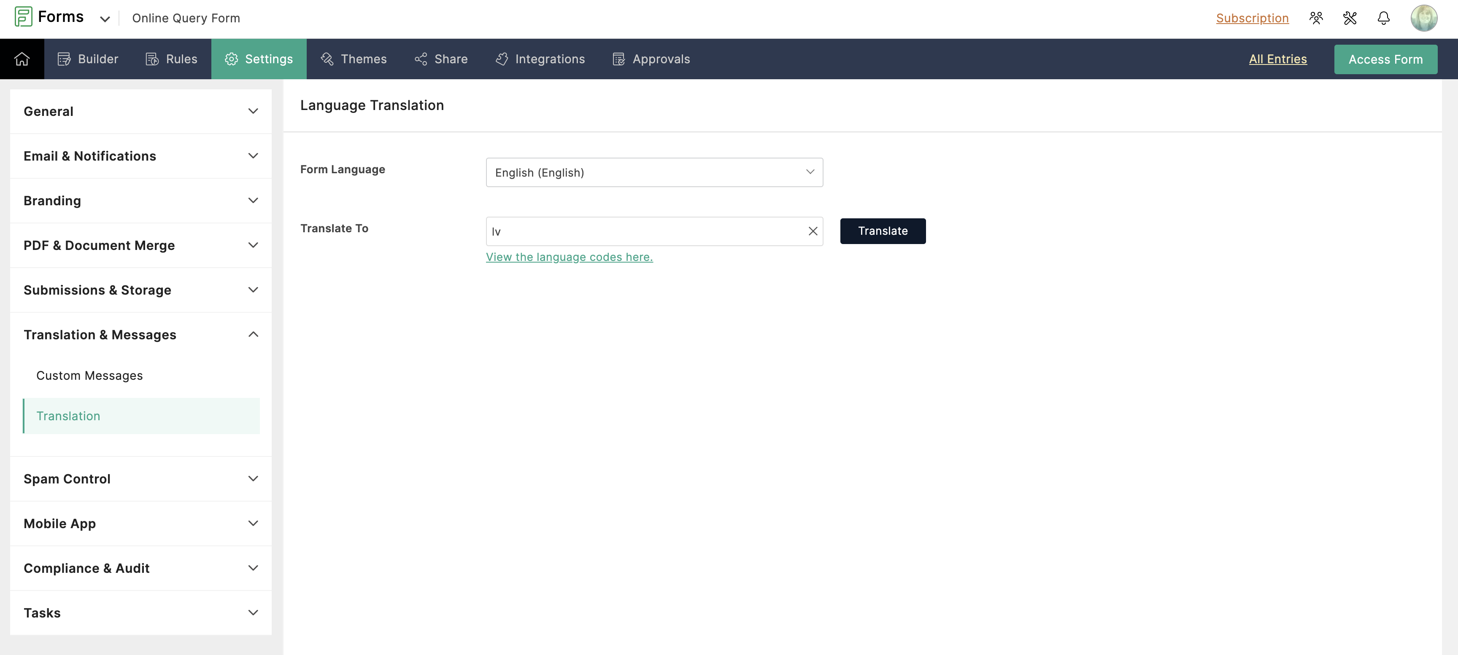Open the Themes tab
The height and width of the screenshot is (655, 1458).
(x=354, y=59)
